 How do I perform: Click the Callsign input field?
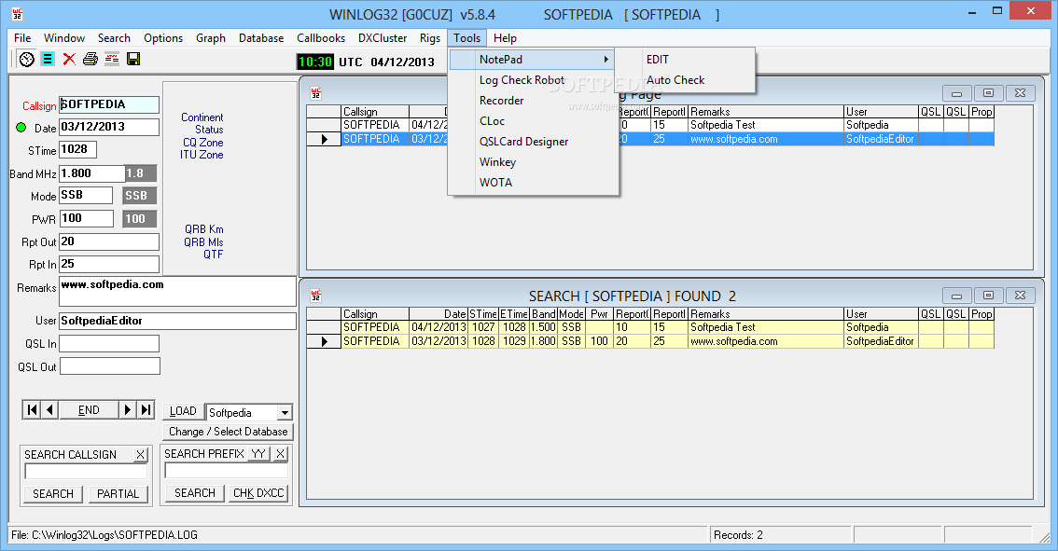click(109, 104)
